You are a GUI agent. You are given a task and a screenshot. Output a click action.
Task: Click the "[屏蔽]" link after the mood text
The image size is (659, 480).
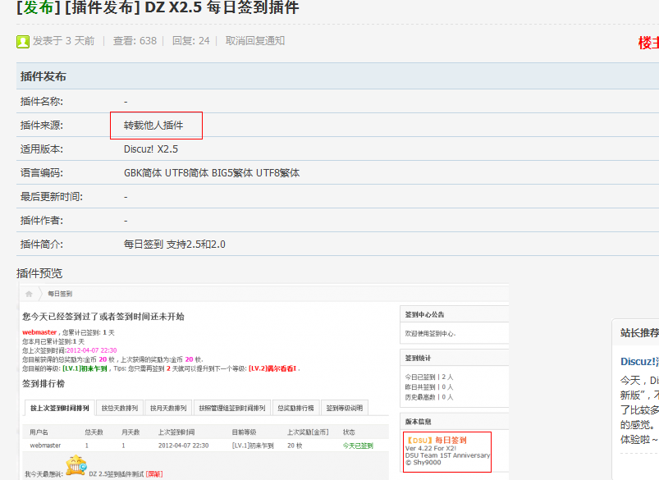tap(154, 474)
